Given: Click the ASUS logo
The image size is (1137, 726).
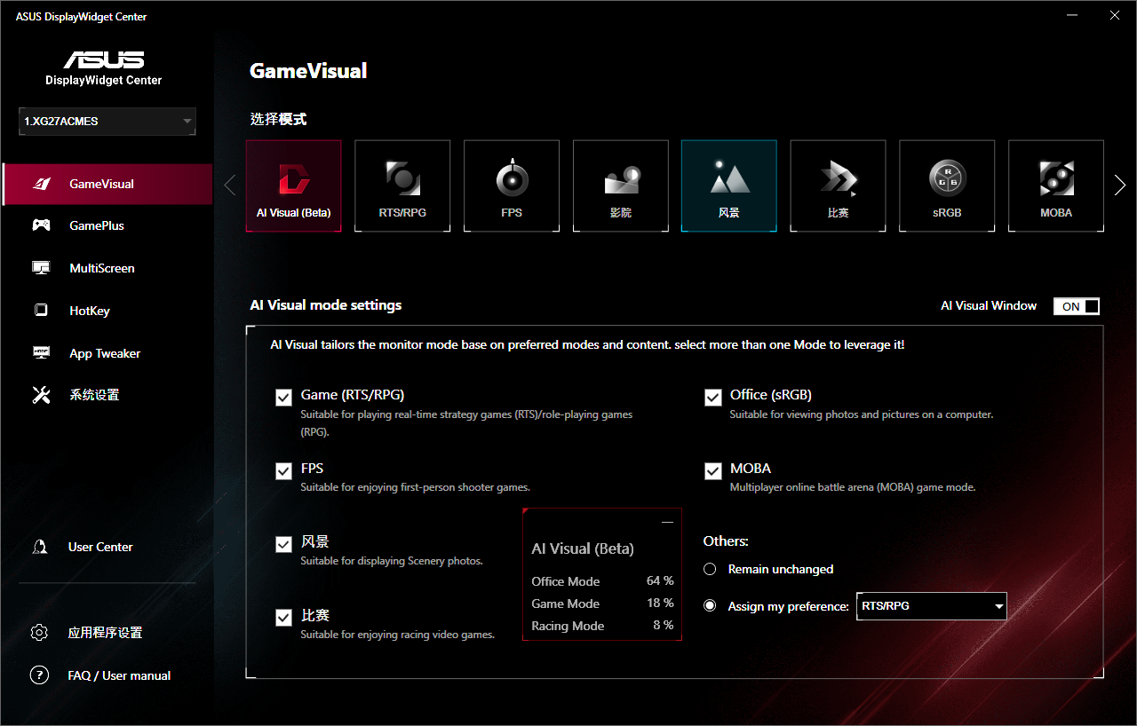Looking at the screenshot, I should [103, 59].
